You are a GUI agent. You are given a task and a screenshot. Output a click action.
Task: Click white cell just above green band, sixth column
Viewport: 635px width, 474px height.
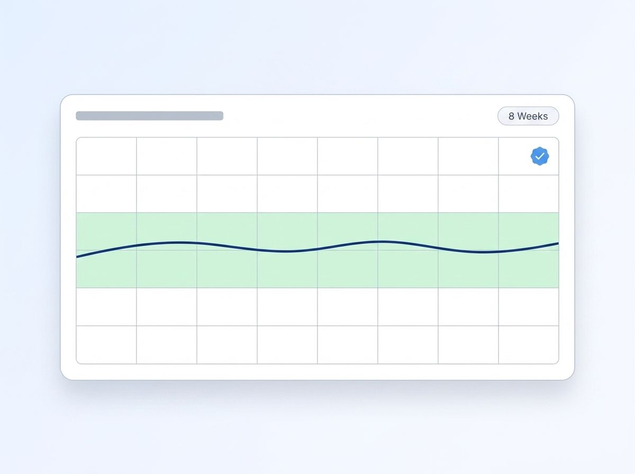click(408, 194)
